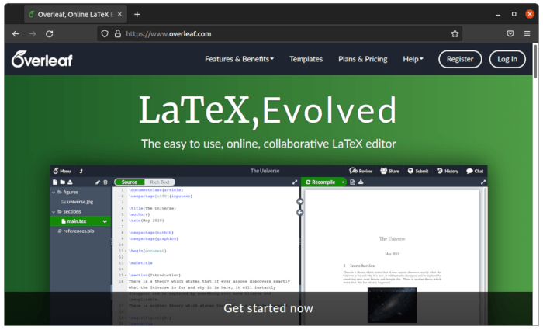Click the Share button
The width and height of the screenshot is (543, 330).
tap(389, 171)
